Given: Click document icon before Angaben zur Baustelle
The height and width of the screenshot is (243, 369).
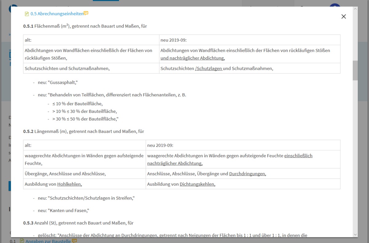Looking at the screenshot, I should [x=22, y=241].
